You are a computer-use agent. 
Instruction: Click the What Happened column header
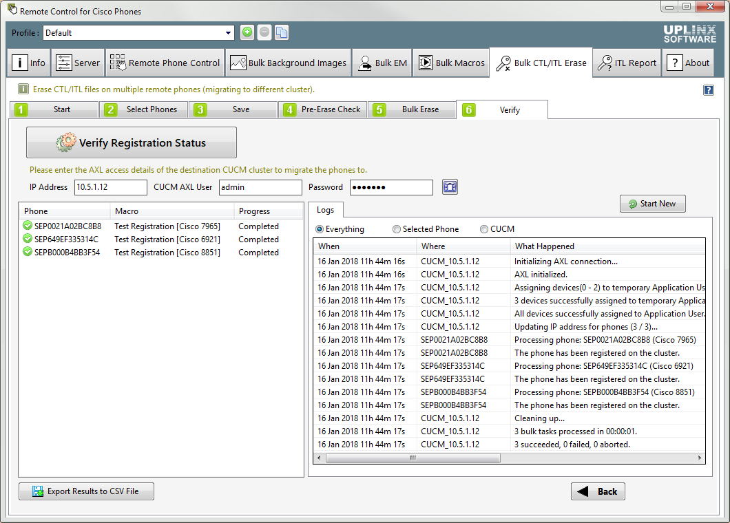pyautogui.click(x=607, y=246)
